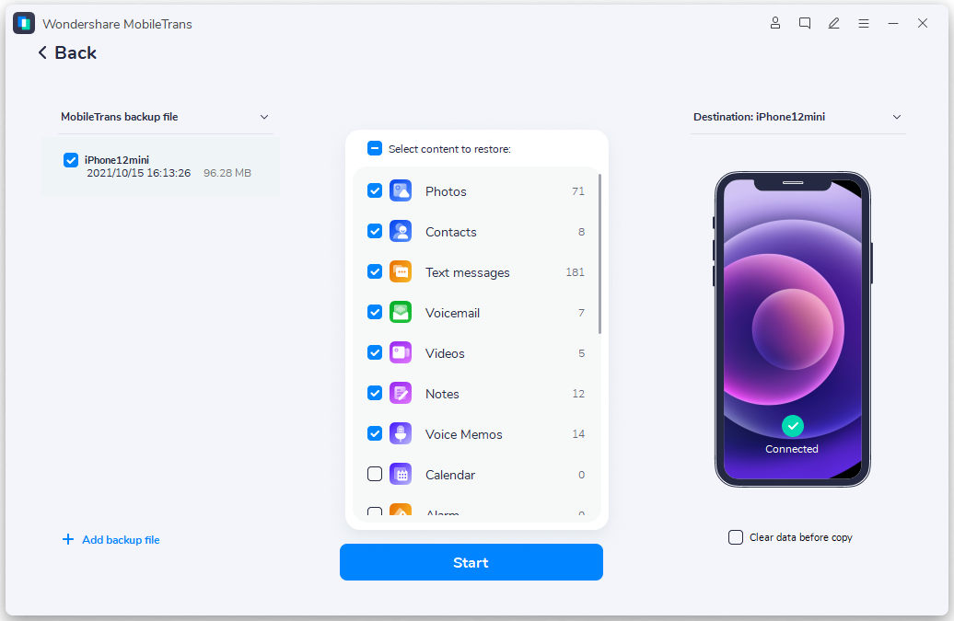Click the Notes icon
The height and width of the screenshot is (621, 954).
point(401,393)
